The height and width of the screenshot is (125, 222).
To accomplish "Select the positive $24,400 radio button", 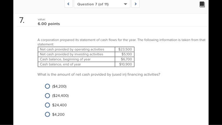I will click(47, 105).
